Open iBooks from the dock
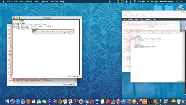 pyautogui.click(x=134, y=101)
